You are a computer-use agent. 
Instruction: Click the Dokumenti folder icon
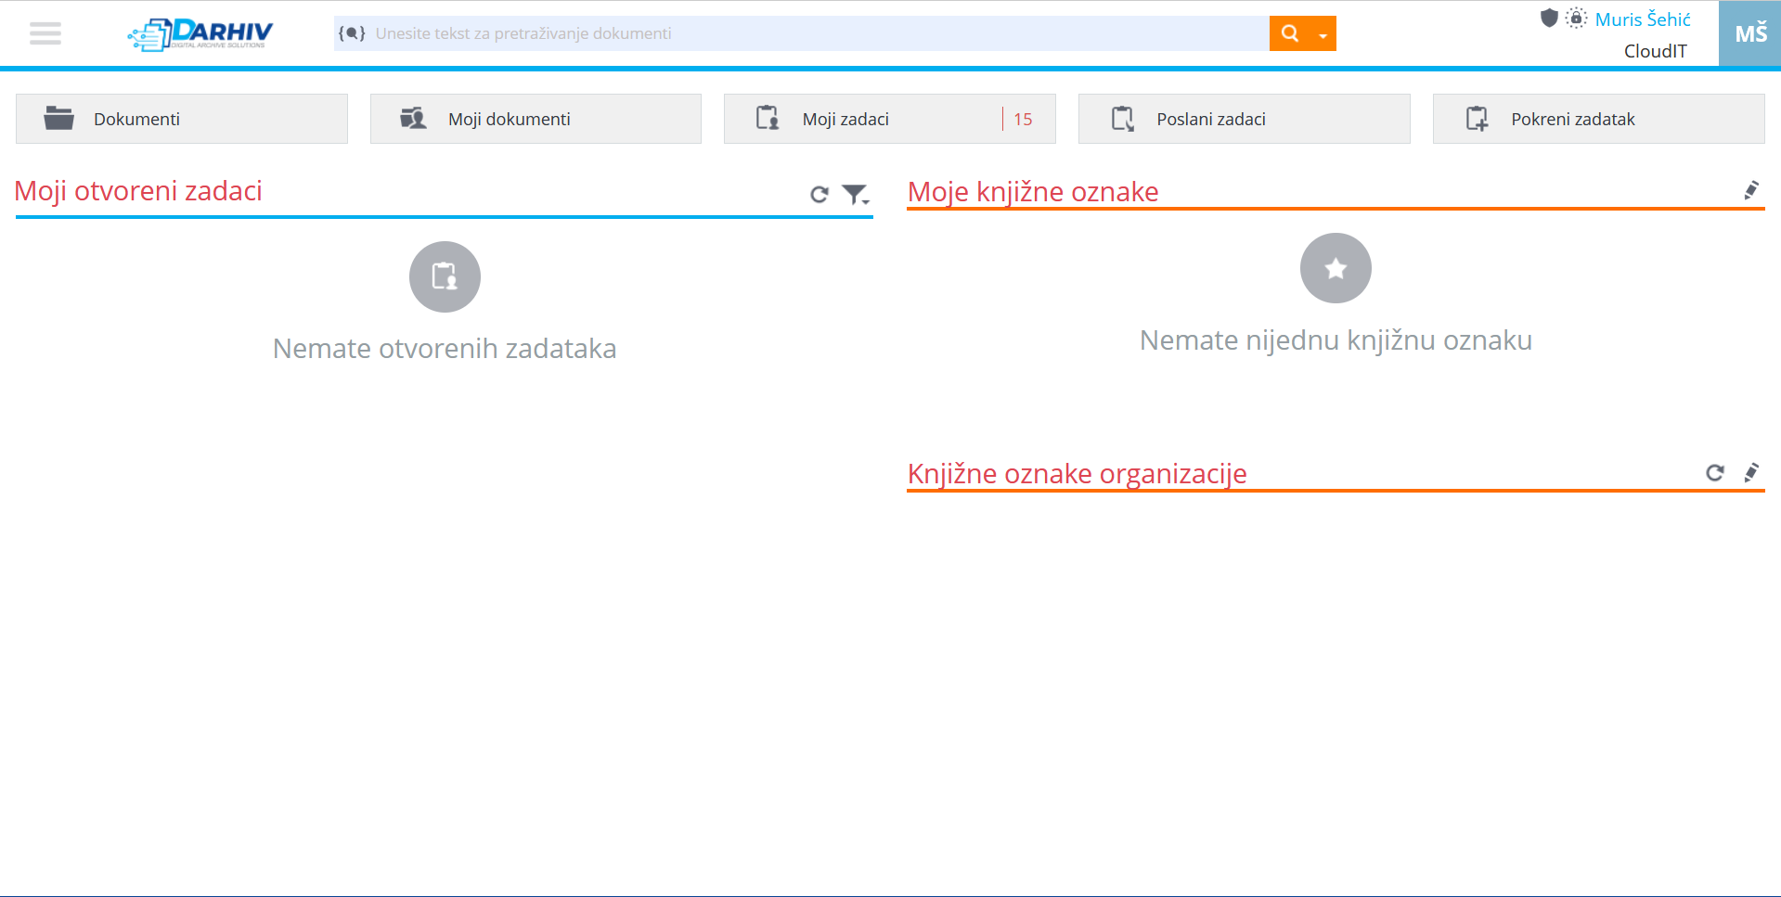click(58, 118)
